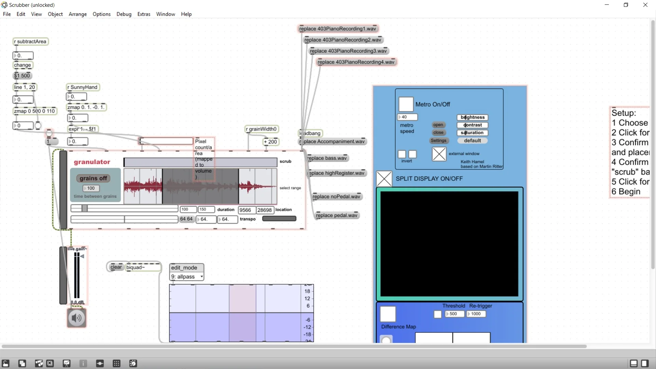The height and width of the screenshot is (369, 656).
Task: Click the Scrubber window app icon
Action: (4, 5)
